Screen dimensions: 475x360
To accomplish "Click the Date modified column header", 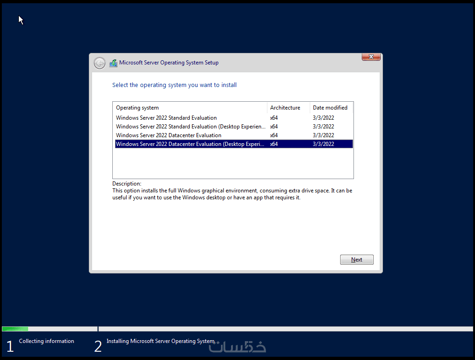I will click(331, 108).
